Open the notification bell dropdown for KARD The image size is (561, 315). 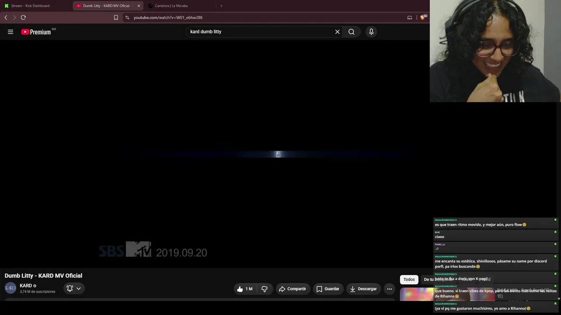[74, 288]
